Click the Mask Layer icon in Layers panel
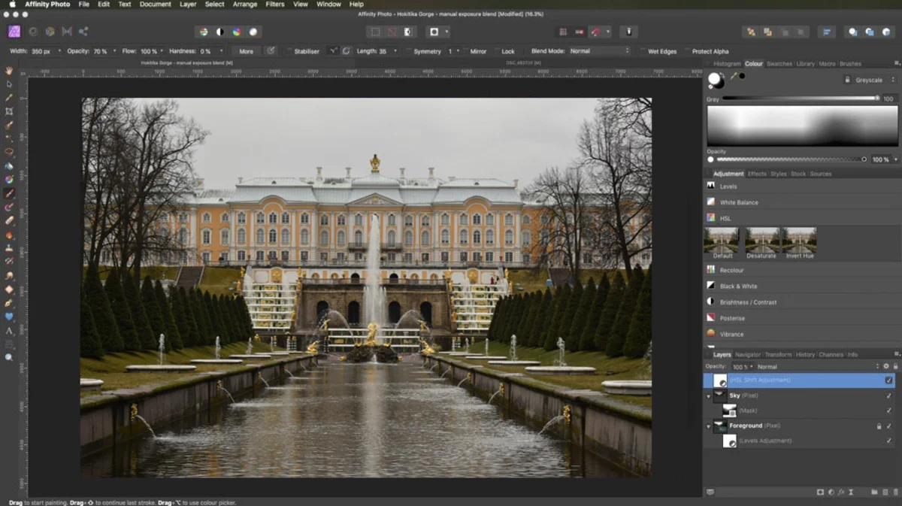902x506 pixels. (x=820, y=492)
